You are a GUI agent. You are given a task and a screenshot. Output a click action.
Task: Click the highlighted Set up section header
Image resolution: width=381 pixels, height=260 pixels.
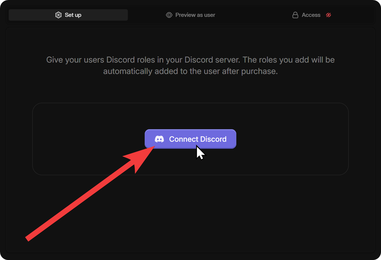pos(68,15)
